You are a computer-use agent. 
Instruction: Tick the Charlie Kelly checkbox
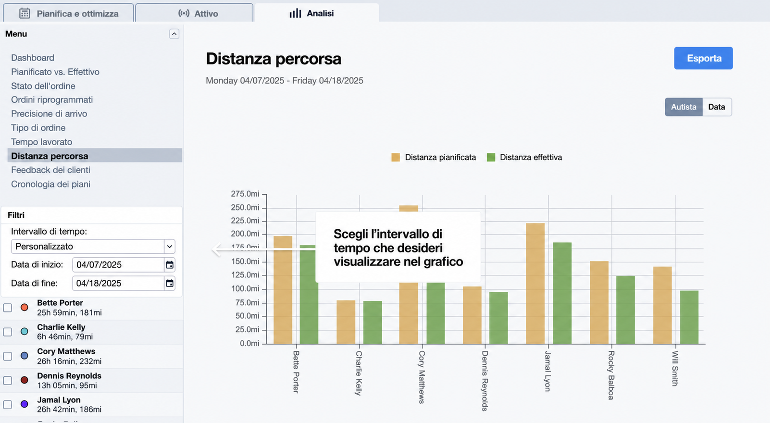(8, 332)
